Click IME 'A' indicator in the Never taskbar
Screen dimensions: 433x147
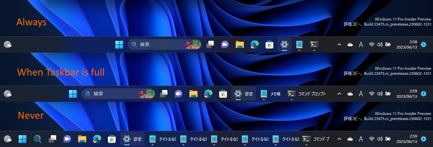[361, 139]
